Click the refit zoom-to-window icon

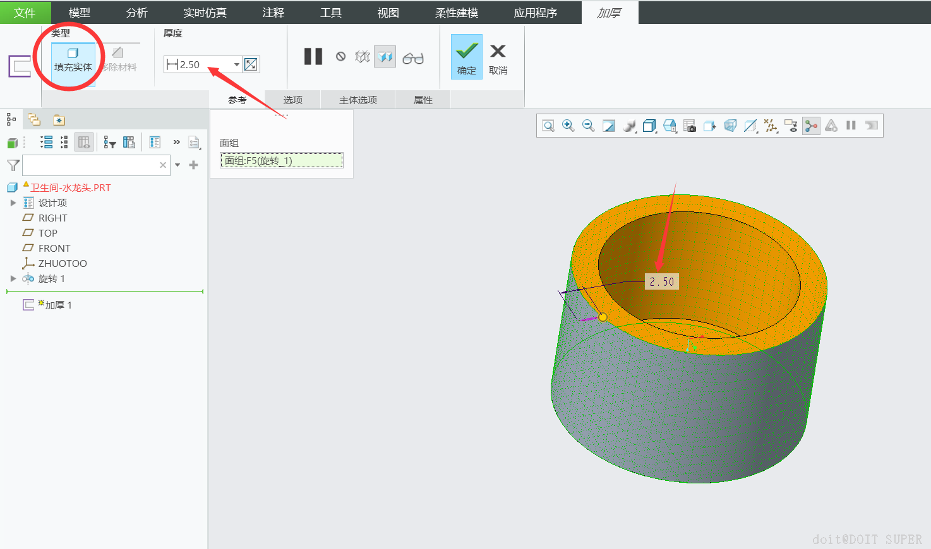[x=548, y=126]
